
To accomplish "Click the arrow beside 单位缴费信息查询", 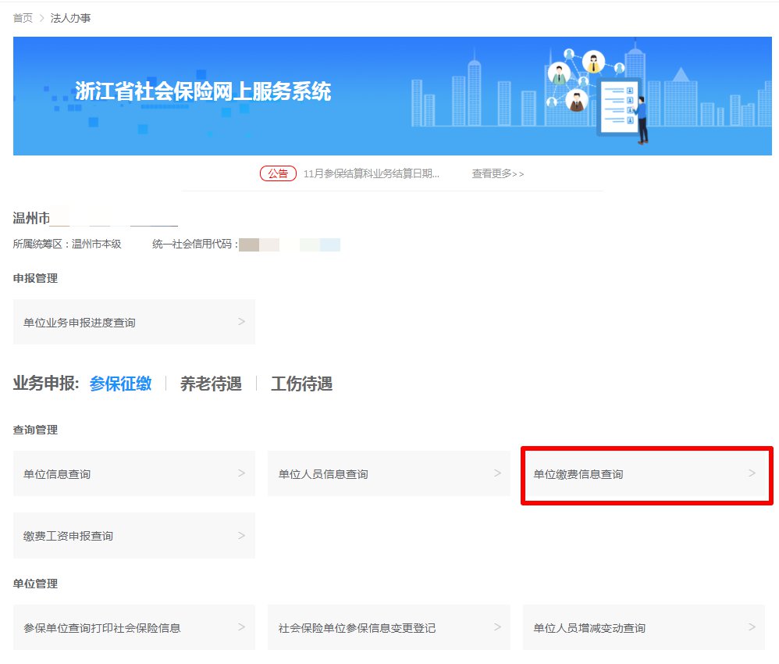I will pos(752,473).
